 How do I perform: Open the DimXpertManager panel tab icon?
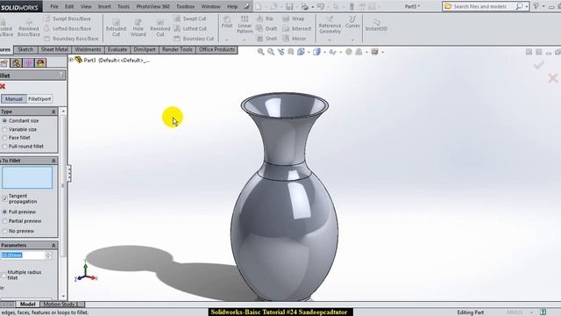(x=28, y=63)
